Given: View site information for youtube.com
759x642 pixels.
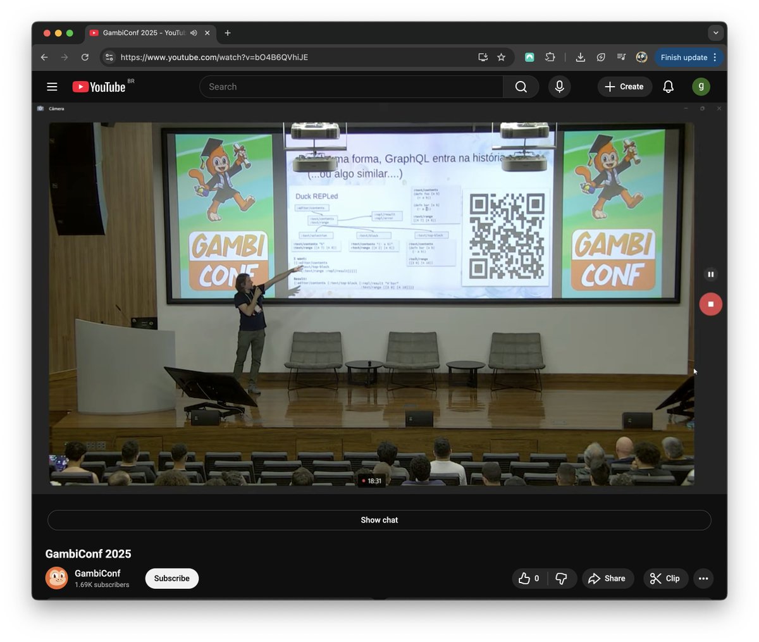Looking at the screenshot, I should pos(109,57).
